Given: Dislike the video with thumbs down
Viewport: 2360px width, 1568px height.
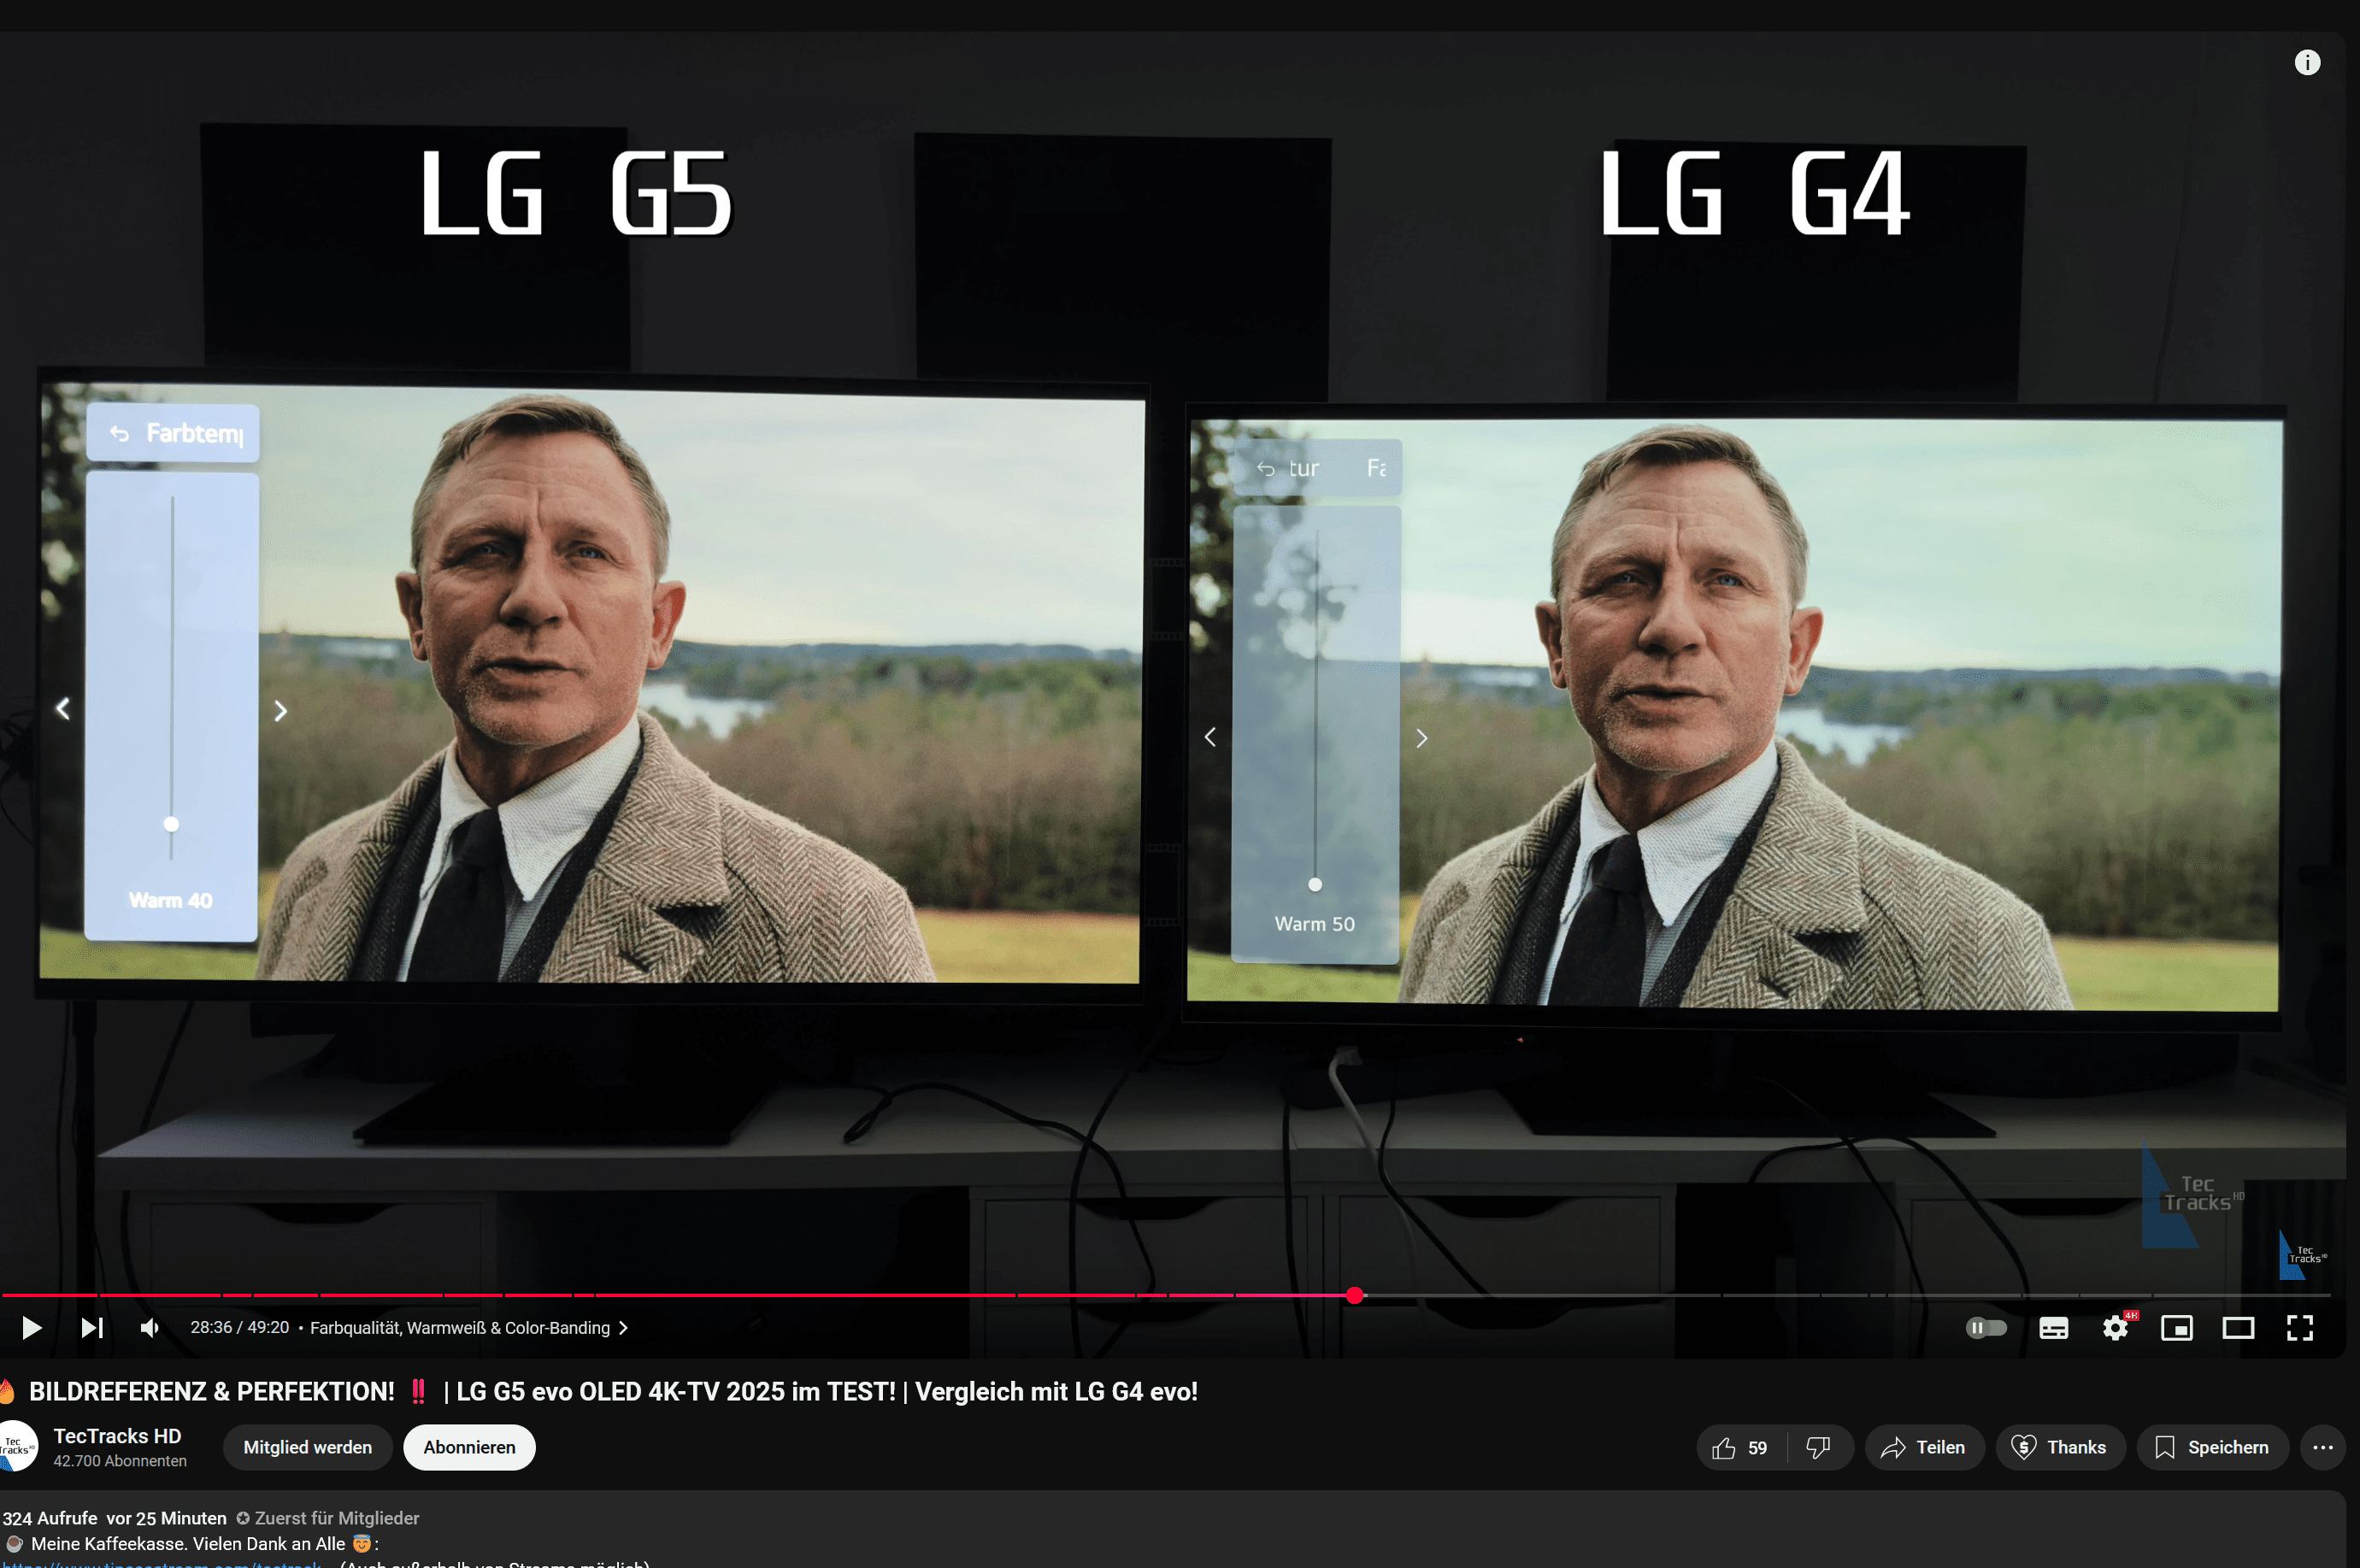Looking at the screenshot, I should pyautogui.click(x=1819, y=1448).
